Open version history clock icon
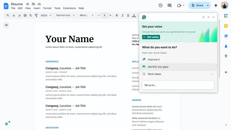 coord(161,6)
